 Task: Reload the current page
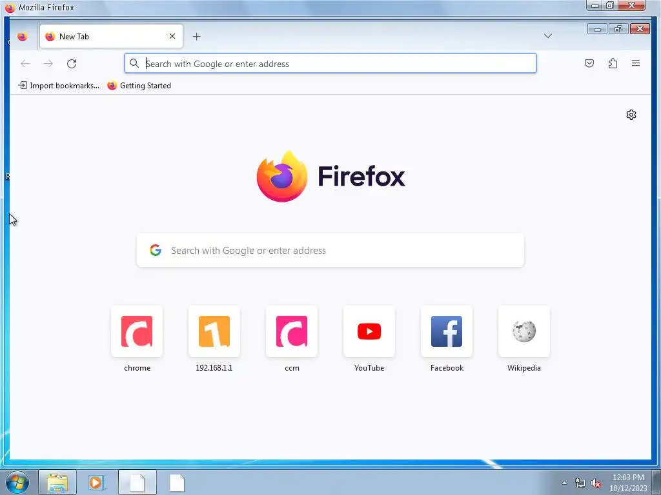click(x=72, y=64)
